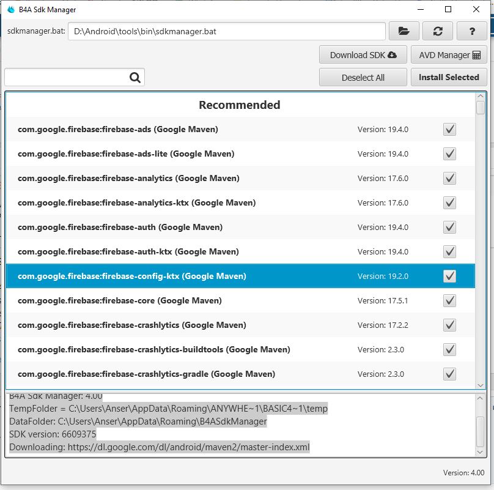
Task: Close the B4A Sdk Manager window
Action: coord(476,9)
